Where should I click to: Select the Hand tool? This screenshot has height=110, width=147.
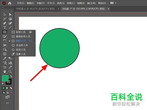pos(5,72)
